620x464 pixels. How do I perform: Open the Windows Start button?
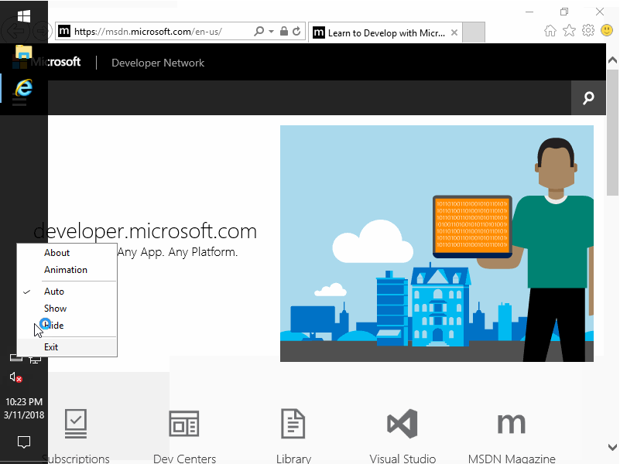pyautogui.click(x=24, y=16)
